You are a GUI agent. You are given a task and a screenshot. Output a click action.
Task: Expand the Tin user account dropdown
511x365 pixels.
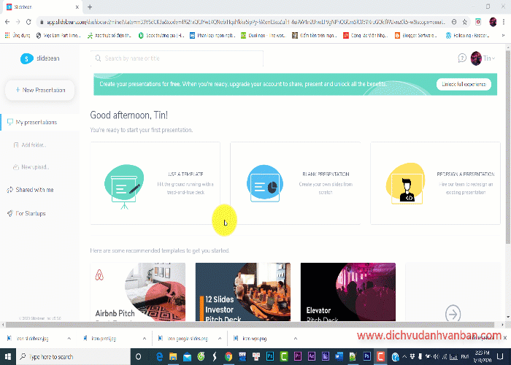(483, 58)
